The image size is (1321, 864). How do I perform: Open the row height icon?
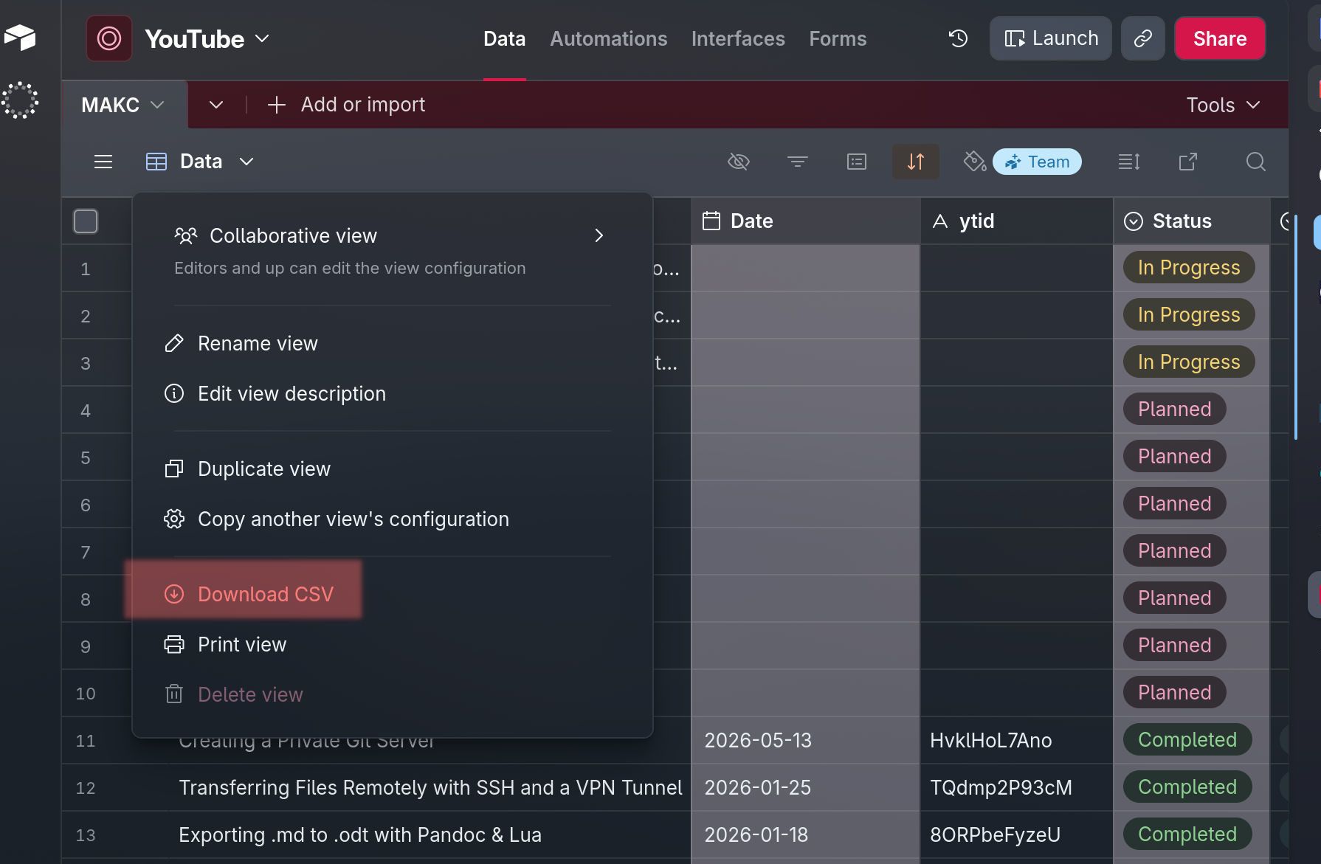pyautogui.click(x=1129, y=162)
